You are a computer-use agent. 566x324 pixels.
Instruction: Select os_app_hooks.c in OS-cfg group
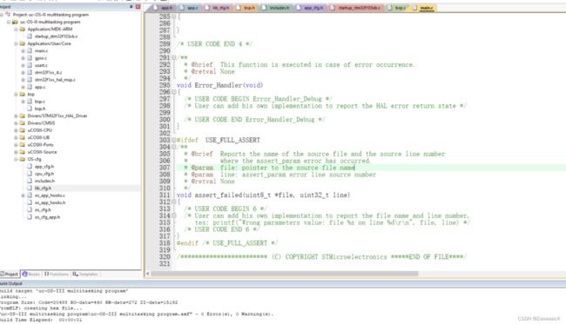click(x=50, y=195)
